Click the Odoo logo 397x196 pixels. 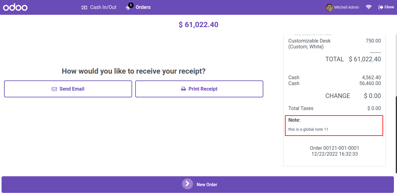[15, 7]
